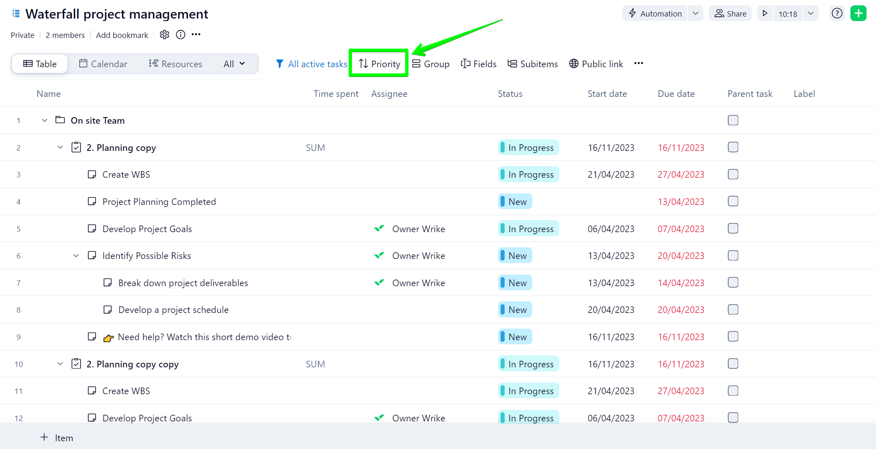Open Fields column settings
The width and height of the screenshot is (876, 449).
coord(479,64)
